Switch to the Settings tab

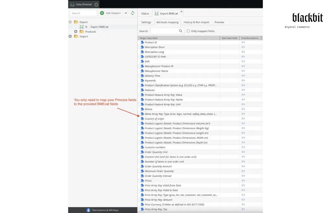(x=146, y=22)
